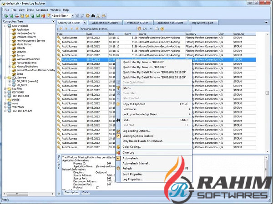Open the tab list dropdown arrow
Screen dimensions: 273x204
click(266, 23)
